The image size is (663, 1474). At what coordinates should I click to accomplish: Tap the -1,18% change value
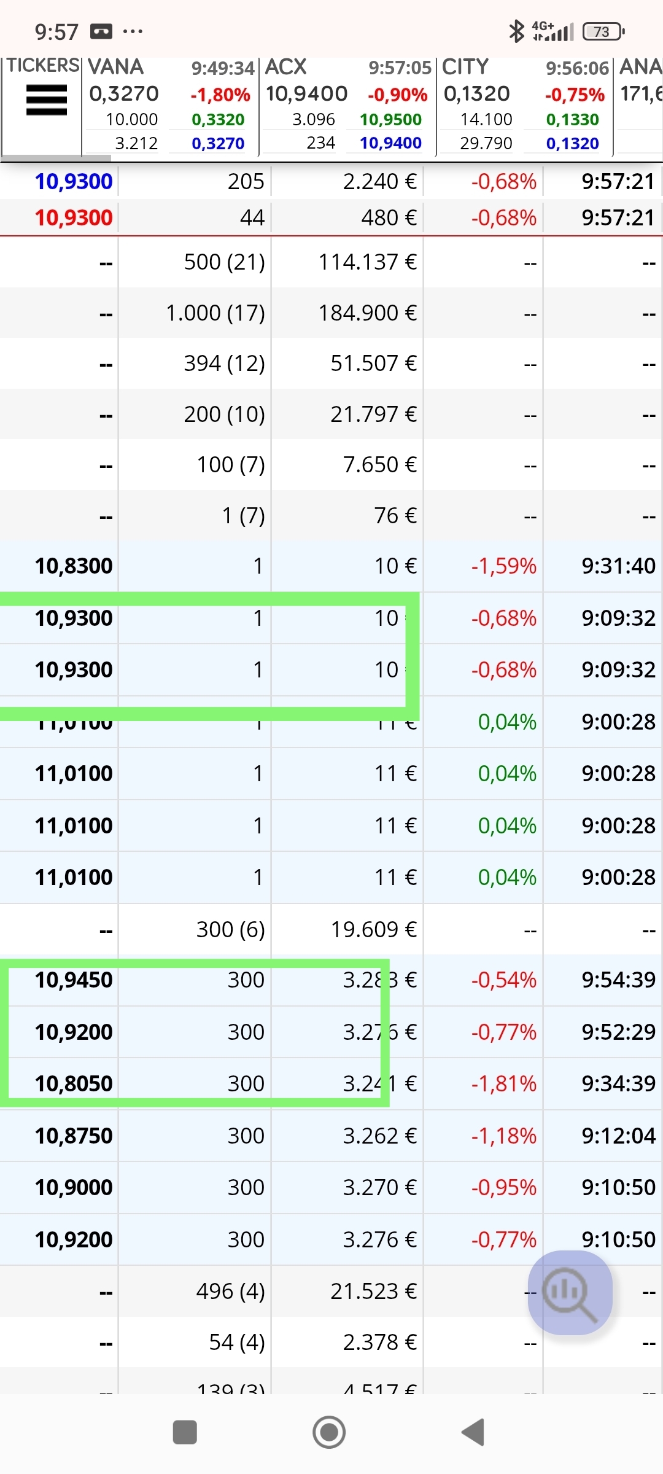[503, 1136]
